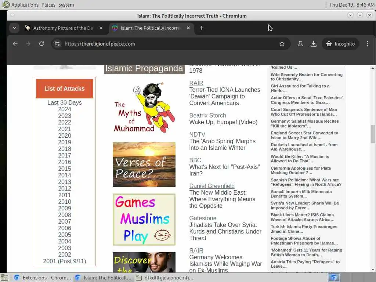Open the Gatestone source link
The image size is (376, 282).
203,218
